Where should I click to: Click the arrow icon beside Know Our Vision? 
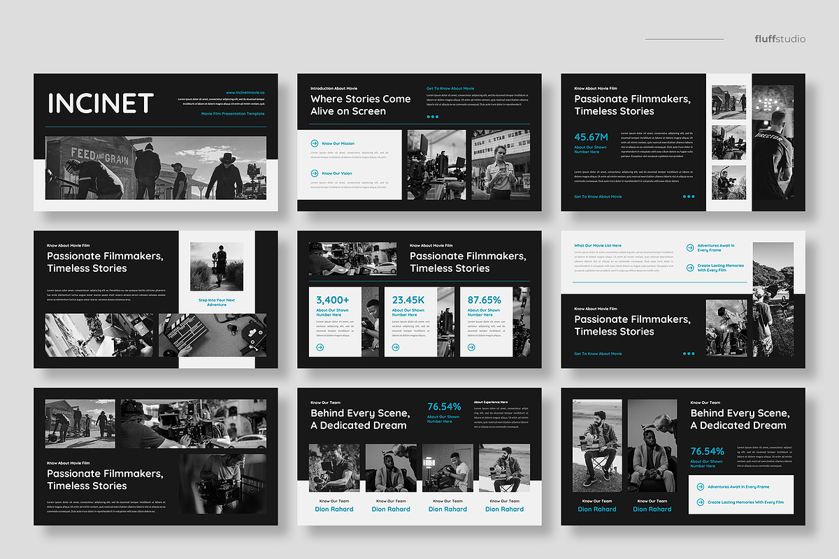pos(314,173)
